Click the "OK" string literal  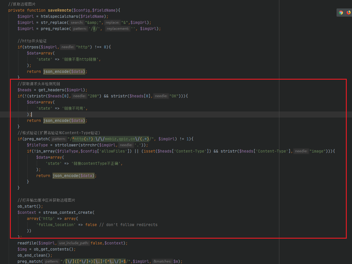point(174,96)
